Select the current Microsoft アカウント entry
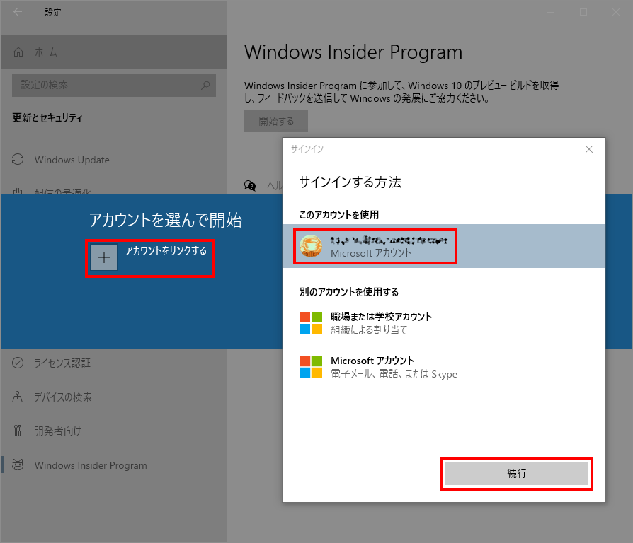 click(444, 246)
